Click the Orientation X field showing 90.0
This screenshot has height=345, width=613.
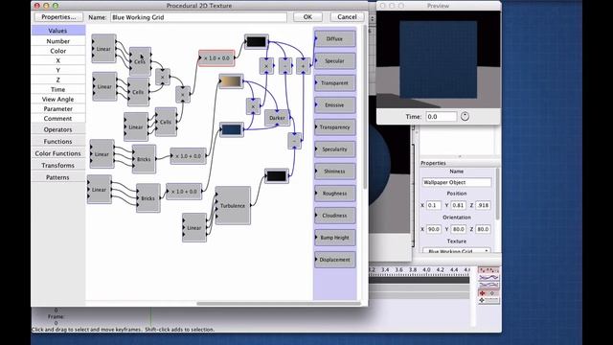coord(434,229)
